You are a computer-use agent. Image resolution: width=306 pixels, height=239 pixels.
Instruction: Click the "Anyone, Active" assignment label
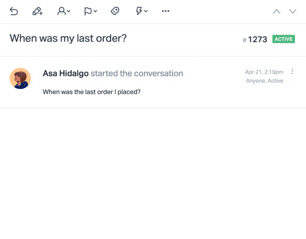pos(265,81)
